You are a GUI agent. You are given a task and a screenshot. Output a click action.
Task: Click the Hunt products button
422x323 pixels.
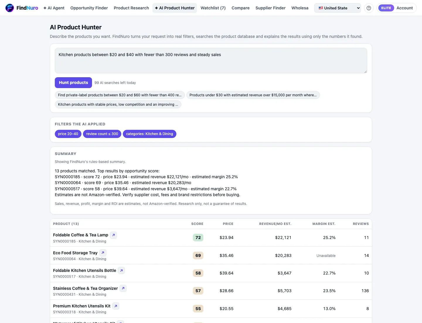73,83
